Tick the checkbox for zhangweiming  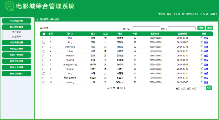pyautogui.click(x=44, y=65)
